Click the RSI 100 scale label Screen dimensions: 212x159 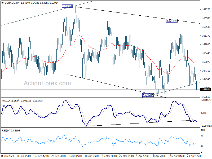[203, 130]
